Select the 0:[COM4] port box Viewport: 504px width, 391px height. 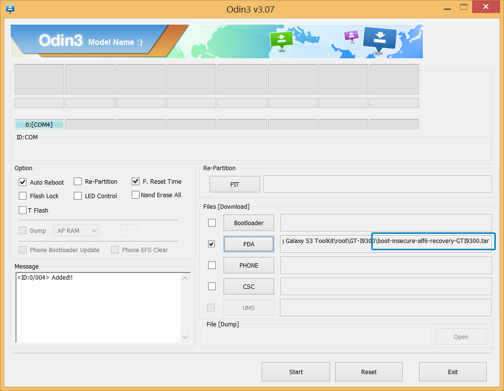(39, 124)
